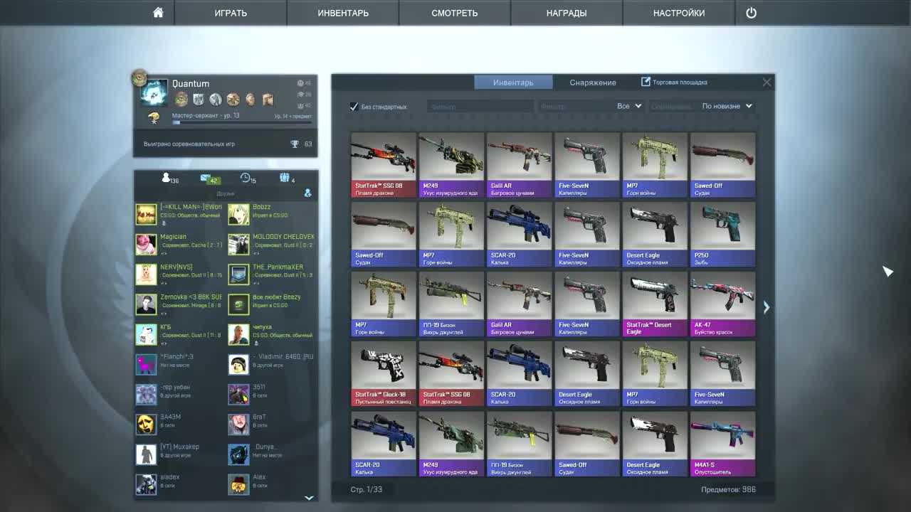This screenshot has width=911, height=512.
Task: Click the first filter input field
Action: pyautogui.click(x=480, y=106)
